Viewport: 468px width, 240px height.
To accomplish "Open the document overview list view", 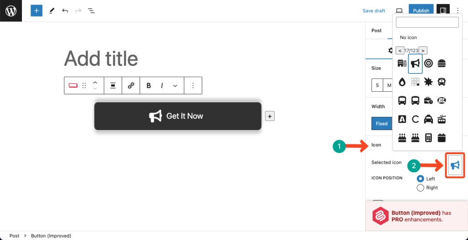I will tap(91, 10).
